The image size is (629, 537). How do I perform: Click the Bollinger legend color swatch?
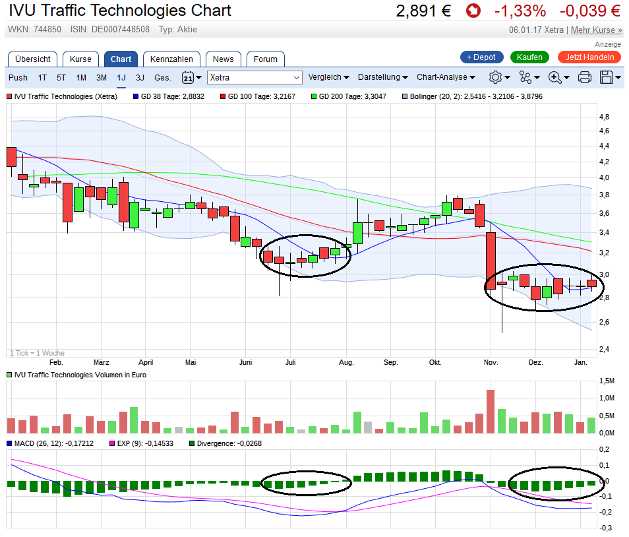(405, 96)
